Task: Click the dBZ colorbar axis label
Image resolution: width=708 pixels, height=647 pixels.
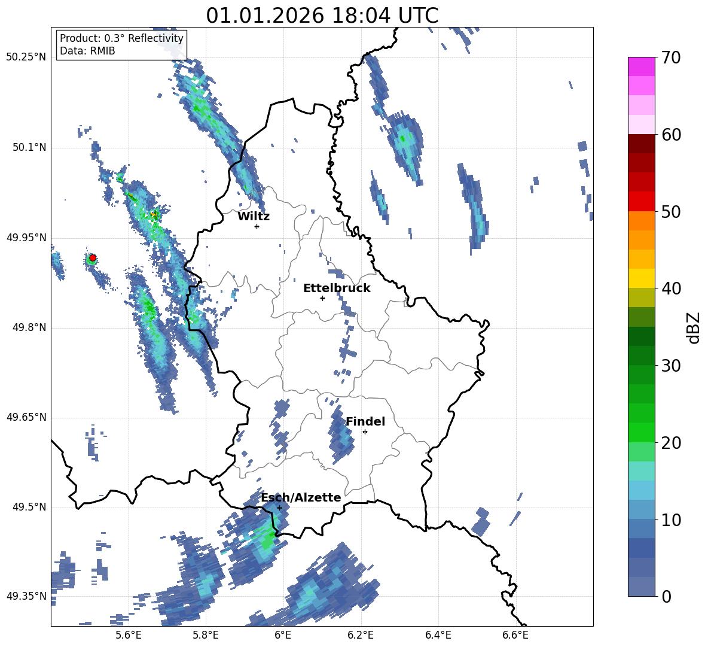Action: click(x=694, y=327)
